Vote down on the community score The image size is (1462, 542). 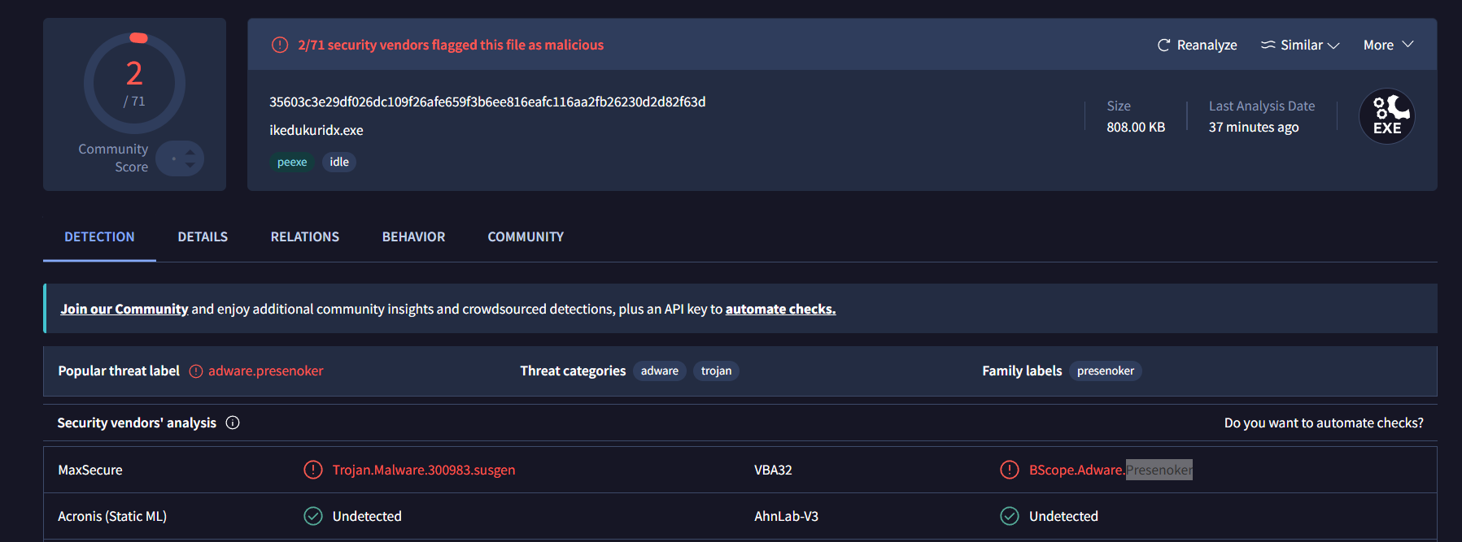click(190, 165)
